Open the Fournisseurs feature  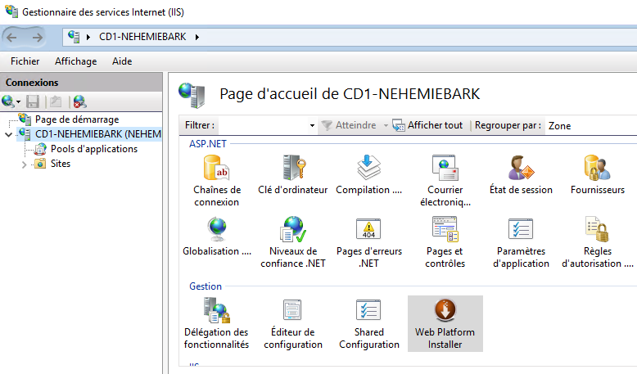point(597,175)
